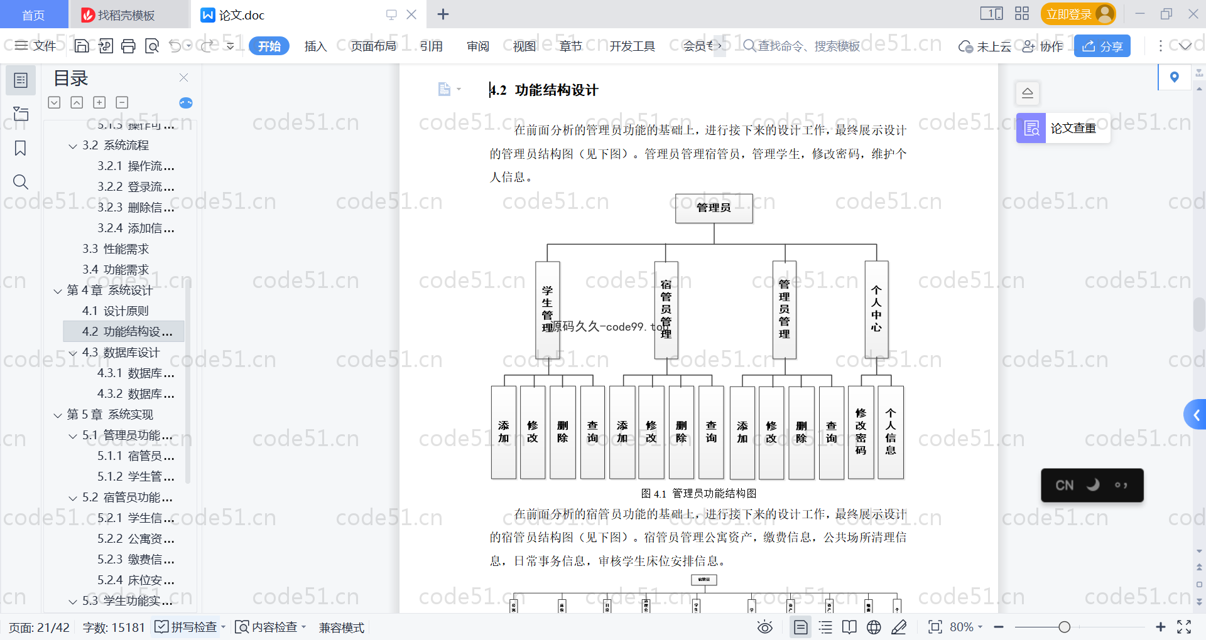Image resolution: width=1206 pixels, height=640 pixels.
Task: Click the blue side panel expand arrow
Action: pos(1195,415)
